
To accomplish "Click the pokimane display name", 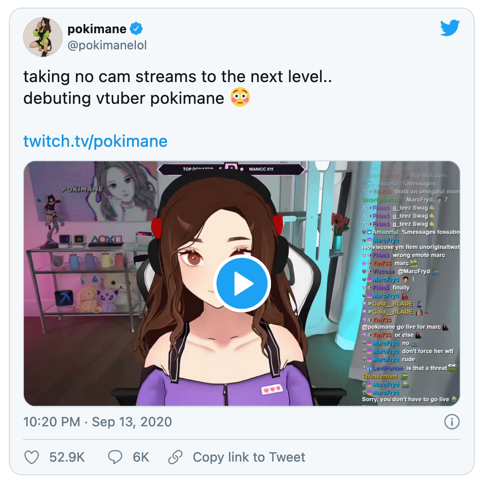I will click(97, 29).
